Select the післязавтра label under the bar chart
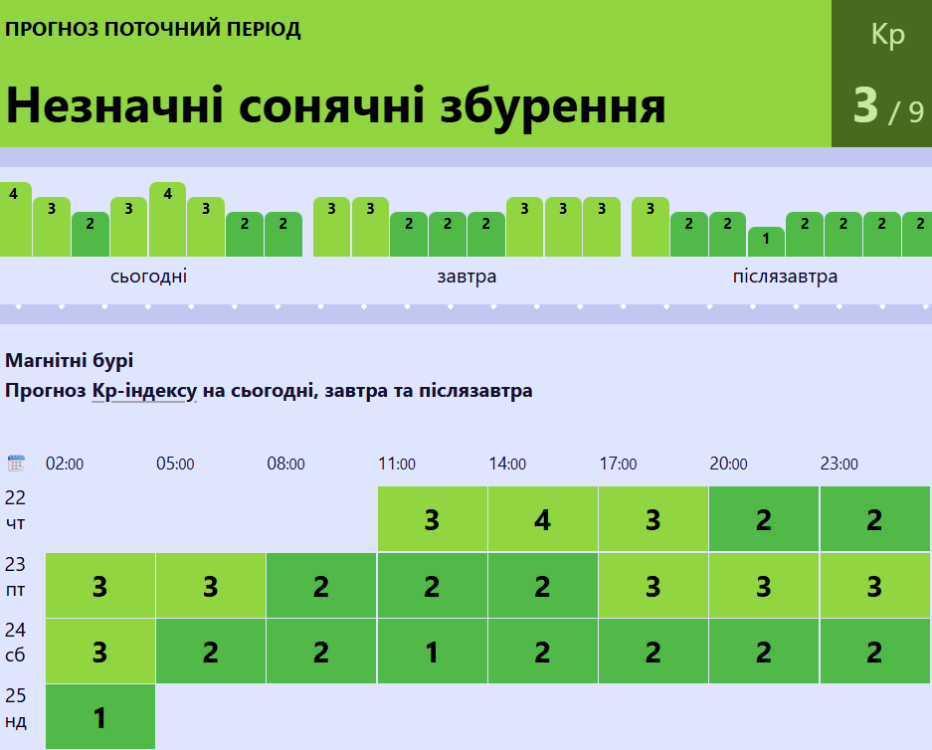This screenshot has height=750, width=932. [785, 277]
